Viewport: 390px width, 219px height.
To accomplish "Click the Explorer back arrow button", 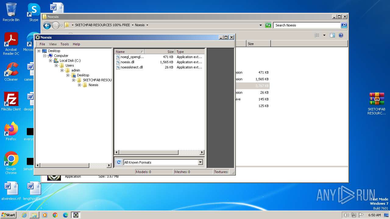I will [47, 25].
